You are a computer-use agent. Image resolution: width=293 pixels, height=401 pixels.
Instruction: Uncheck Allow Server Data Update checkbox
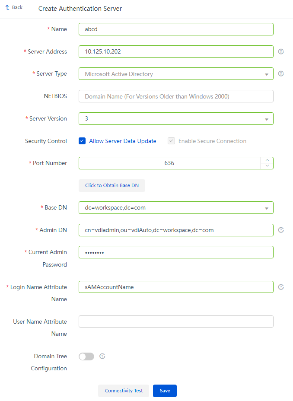(x=82, y=141)
